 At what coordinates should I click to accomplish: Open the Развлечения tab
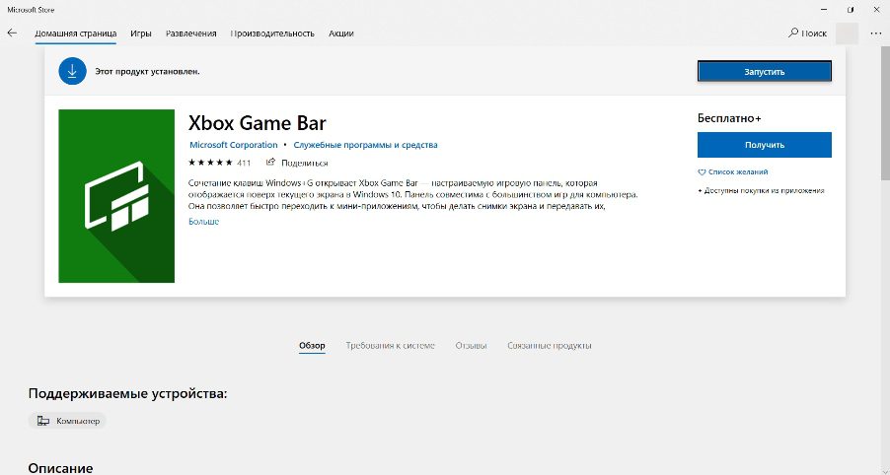pos(190,34)
